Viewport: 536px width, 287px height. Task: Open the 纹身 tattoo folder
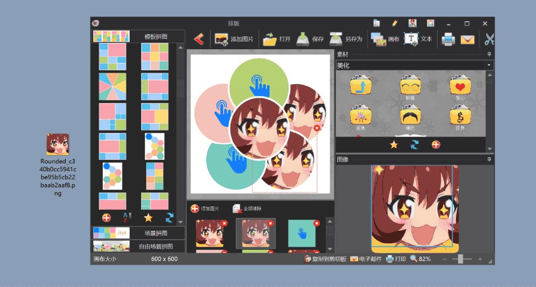[460, 117]
